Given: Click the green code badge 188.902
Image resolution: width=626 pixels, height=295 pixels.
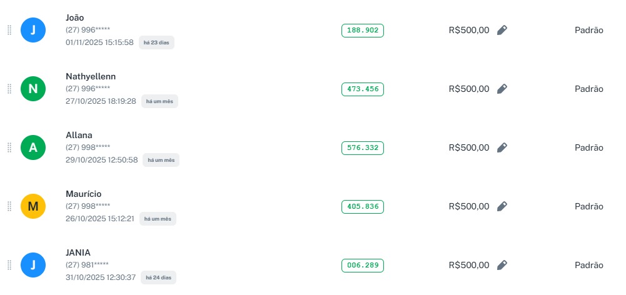Looking at the screenshot, I should coord(363,30).
